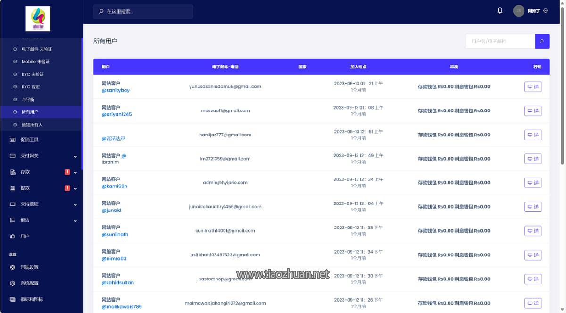This screenshot has height=313, width=566.
Task: Open the @sunilnath username link
Action: point(115,234)
